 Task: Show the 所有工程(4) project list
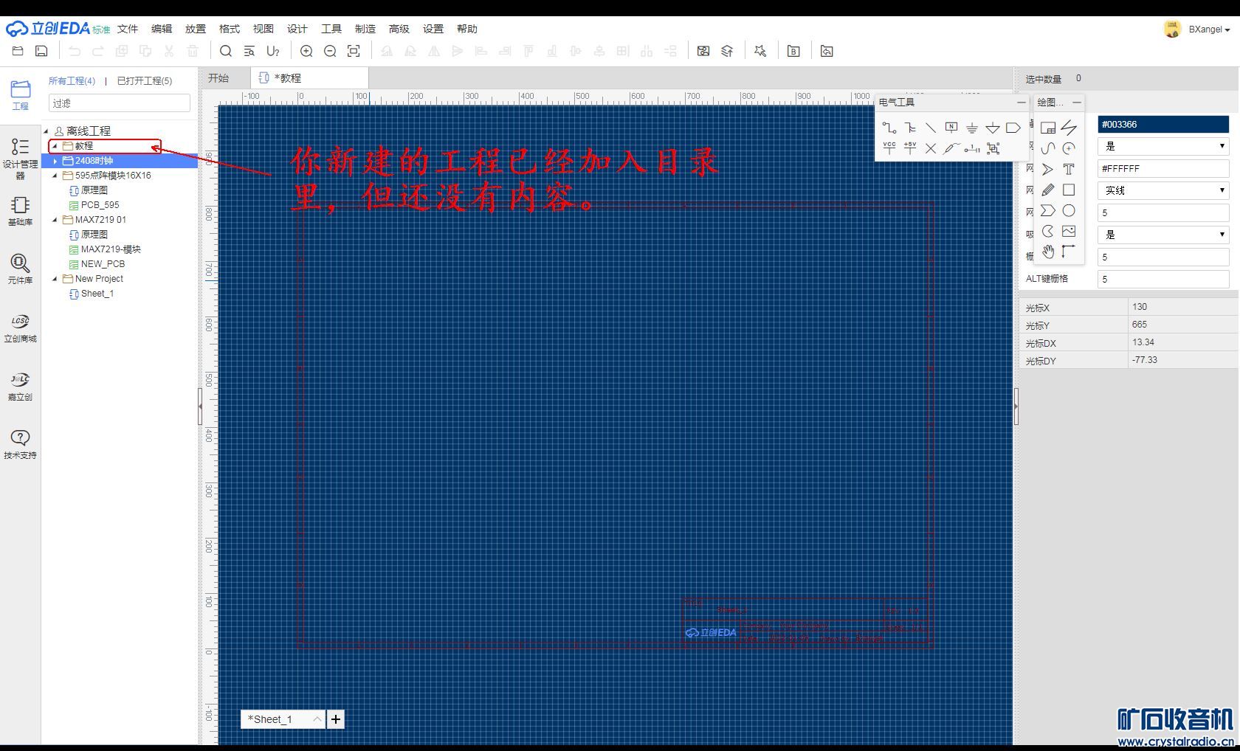tap(72, 80)
